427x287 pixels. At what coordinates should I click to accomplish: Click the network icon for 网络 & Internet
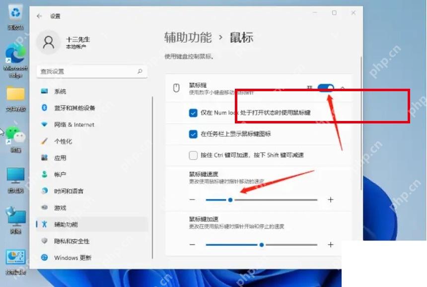[x=44, y=124]
